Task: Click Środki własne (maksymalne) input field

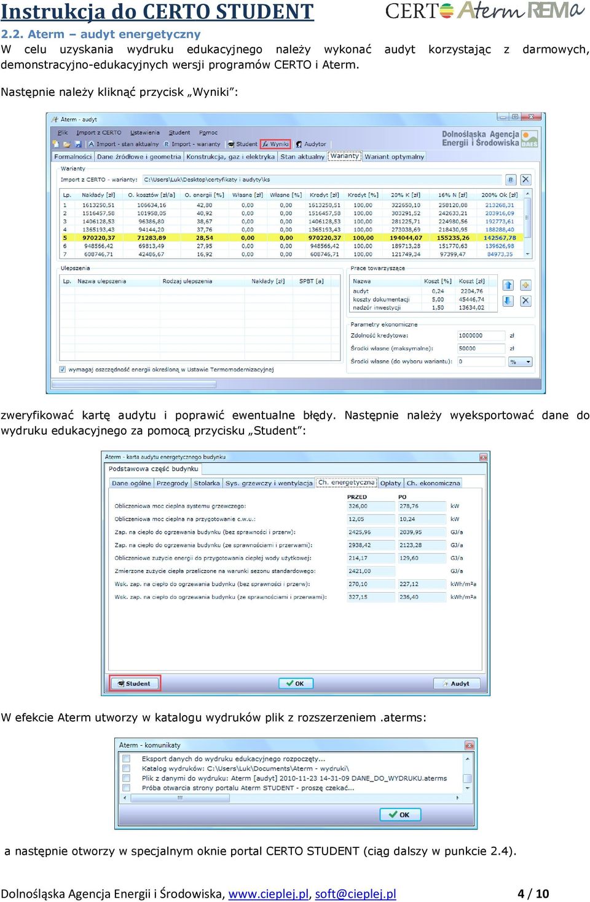Action: click(x=481, y=349)
